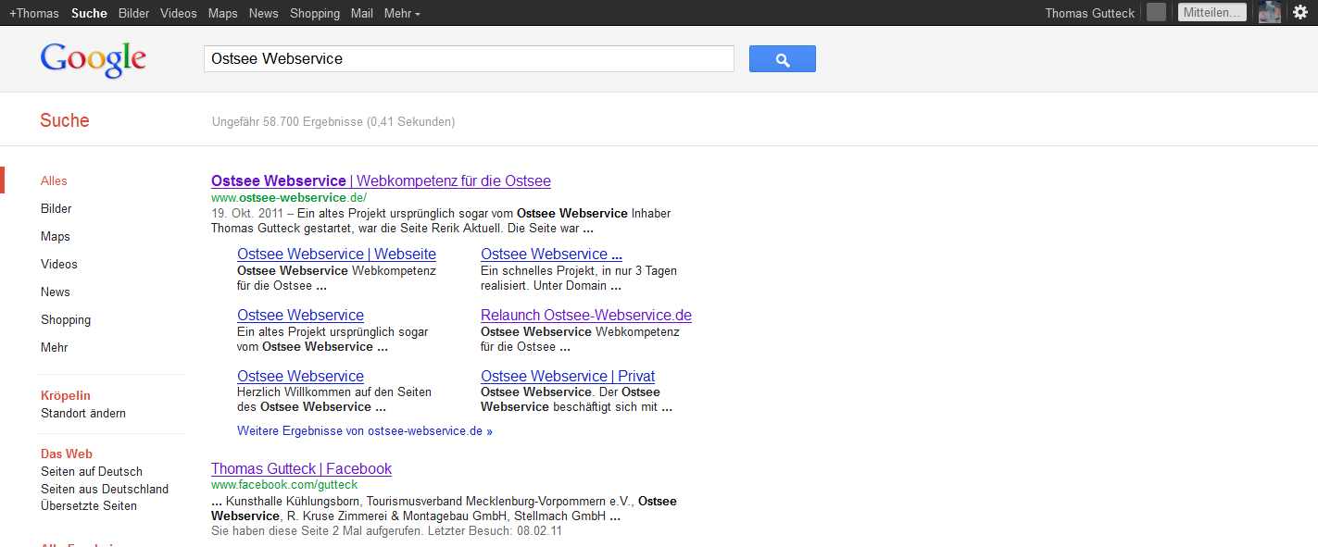The width and height of the screenshot is (1318, 547).
Task: Open result 'Thomas Gutteck | Facebook'
Action: tap(301, 469)
